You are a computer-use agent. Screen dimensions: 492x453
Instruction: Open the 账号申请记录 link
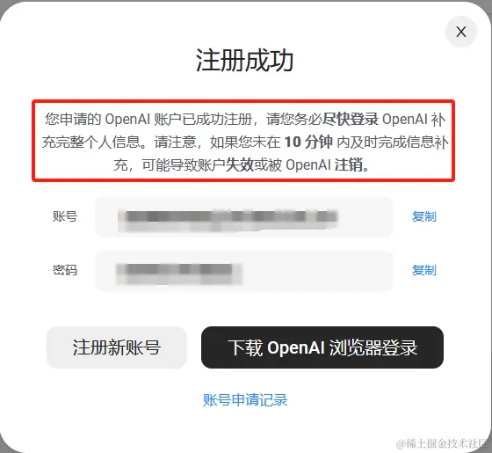tap(245, 400)
